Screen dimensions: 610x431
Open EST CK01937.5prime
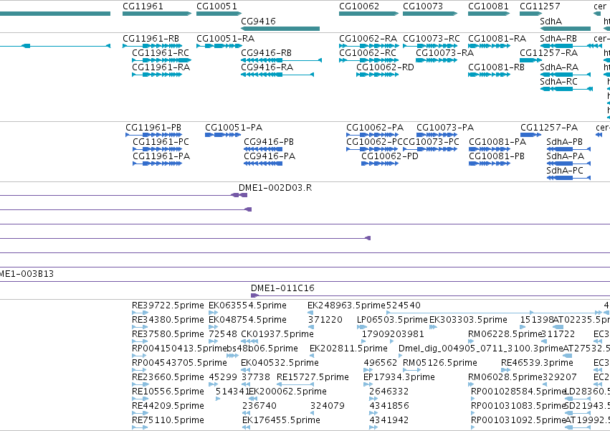(x=277, y=334)
